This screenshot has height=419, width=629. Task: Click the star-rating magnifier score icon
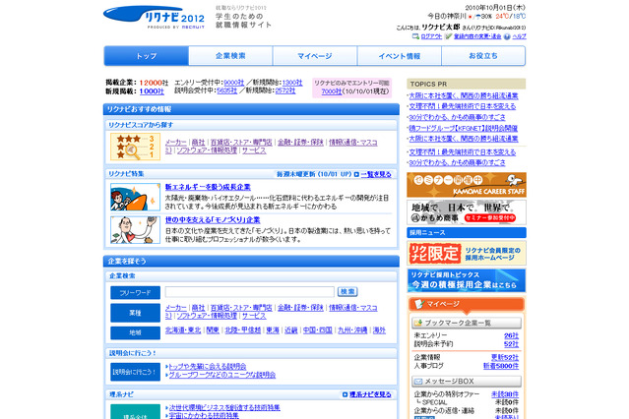point(135,147)
